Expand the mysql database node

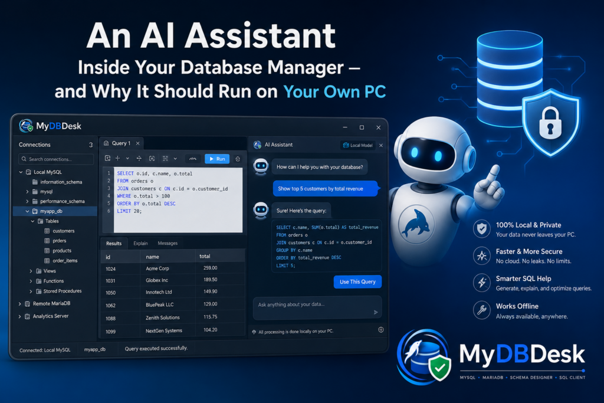pos(27,192)
